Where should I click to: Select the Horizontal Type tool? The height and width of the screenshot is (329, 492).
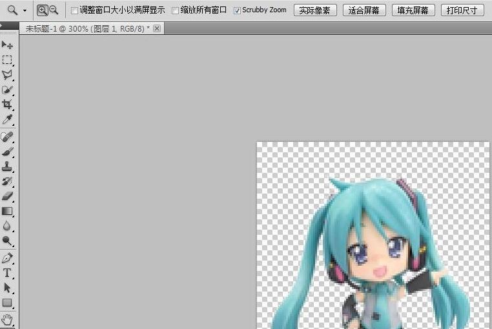point(7,273)
